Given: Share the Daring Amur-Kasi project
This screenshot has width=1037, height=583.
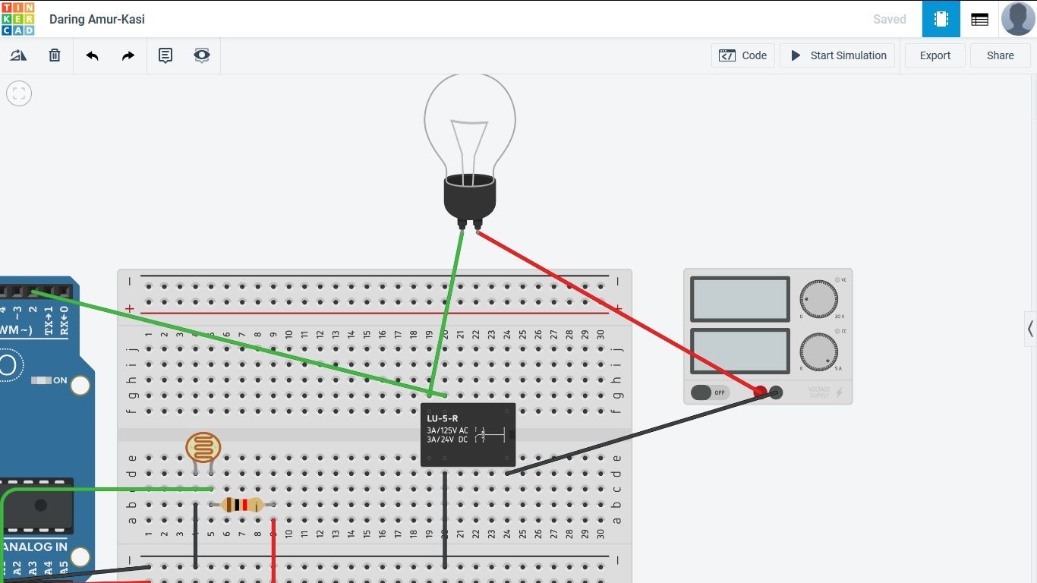Looking at the screenshot, I should [1000, 55].
